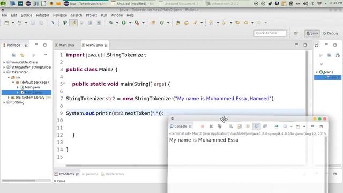Open External Tools dropdown arrow

pyautogui.click(x=143, y=23)
